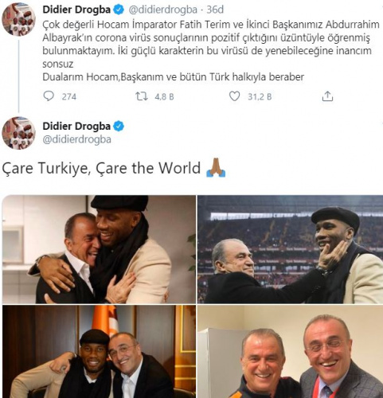Click the praying hands emoji

[216, 168]
